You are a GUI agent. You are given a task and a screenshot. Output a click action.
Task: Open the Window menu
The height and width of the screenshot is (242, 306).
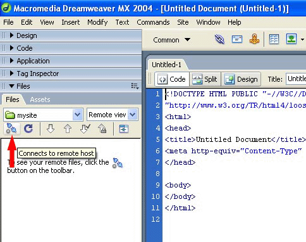pyautogui.click(x=208, y=22)
